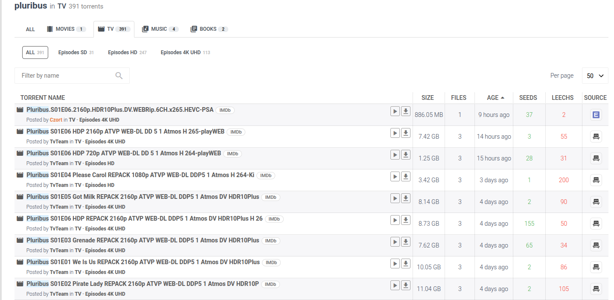Switch to the MOVIES tab

pyautogui.click(x=66, y=29)
